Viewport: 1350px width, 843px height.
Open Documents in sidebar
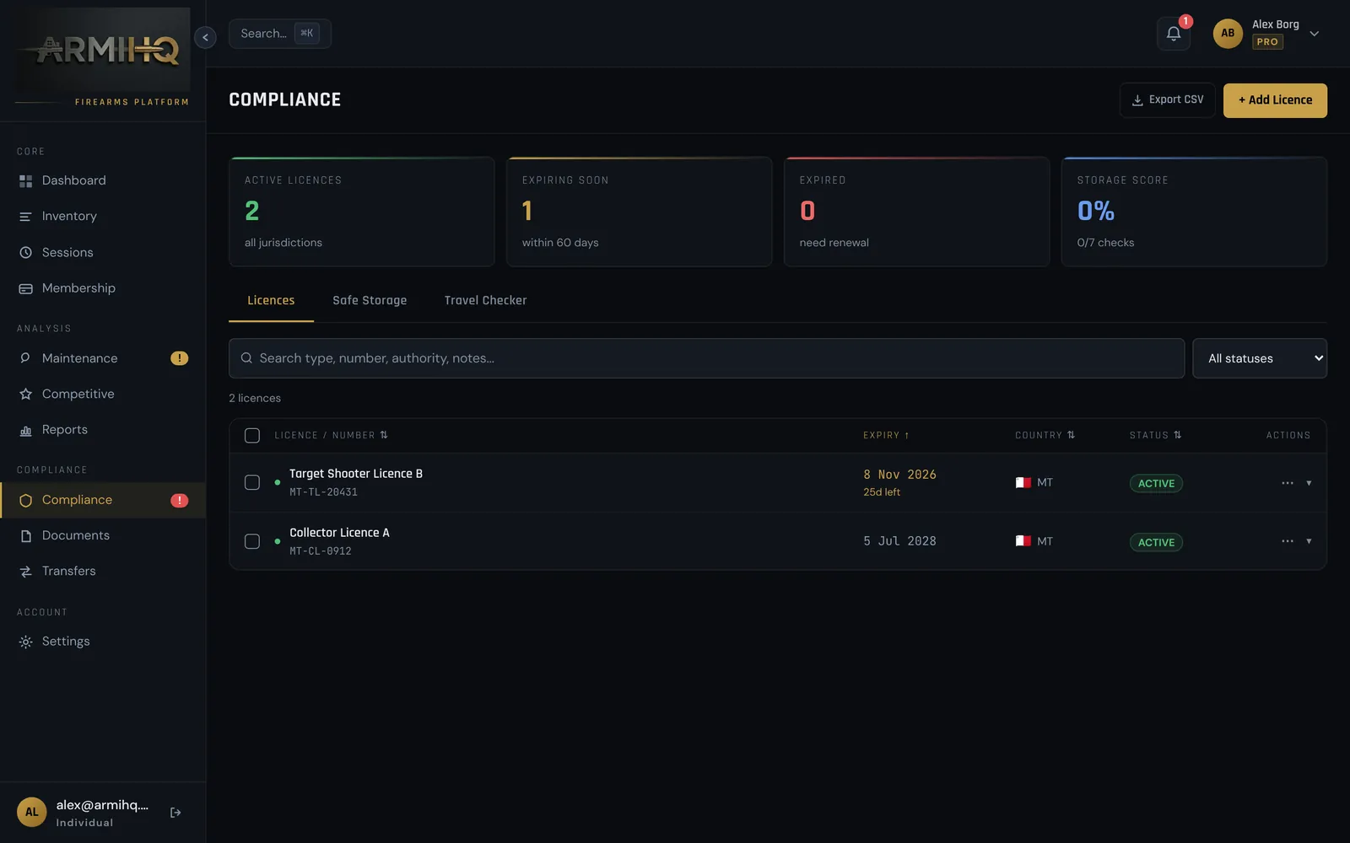[x=102, y=535]
